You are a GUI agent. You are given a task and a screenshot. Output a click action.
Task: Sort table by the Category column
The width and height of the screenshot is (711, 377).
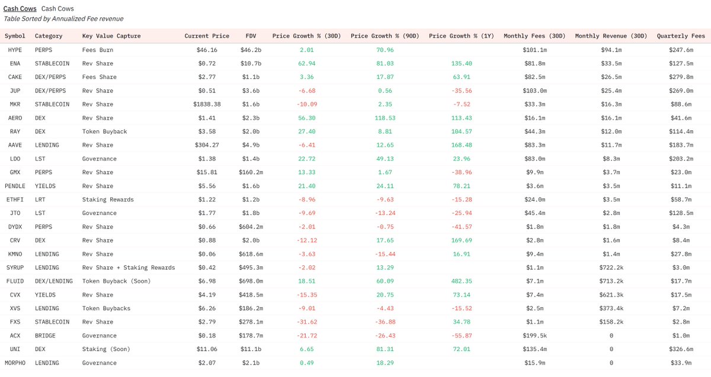(x=49, y=36)
